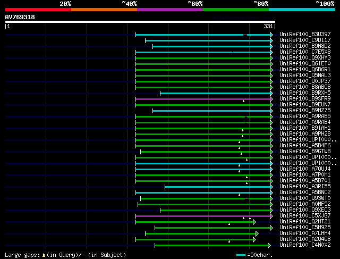This screenshot has width=340, height=259.
Task: Click the AV769318 query sequence name
Action: pos(20,17)
